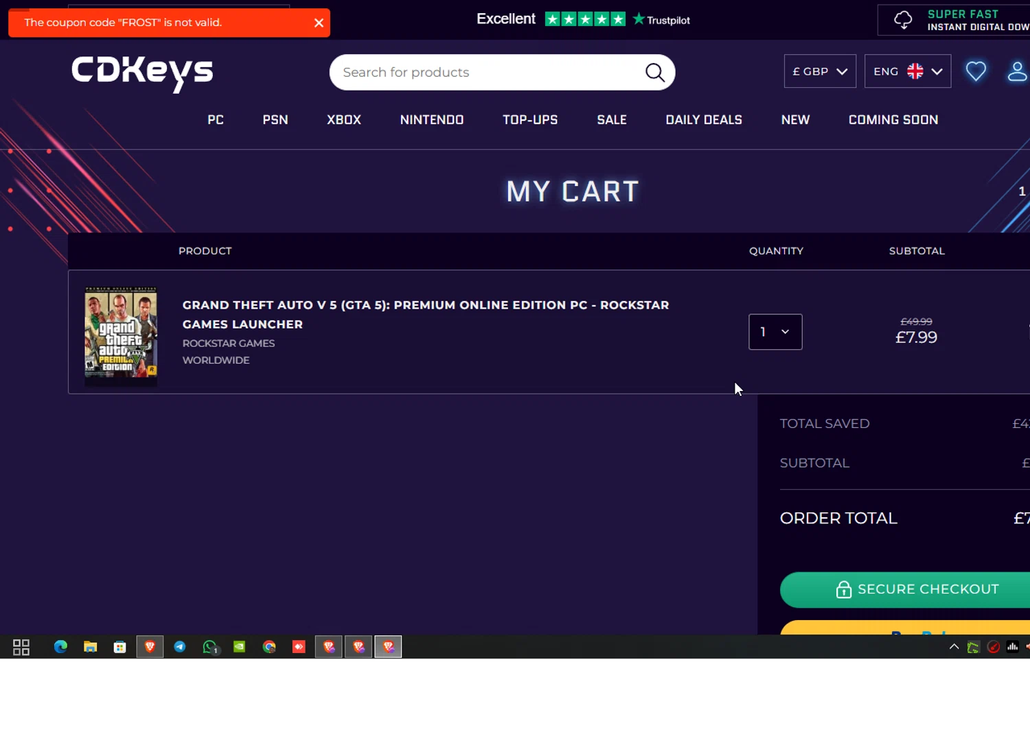Open the Windows Task View icon

pos(21,647)
